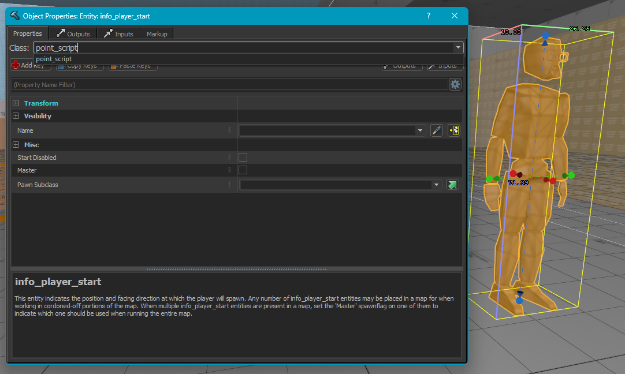Switch to the Outputs tab
The image size is (625, 374).
pyautogui.click(x=73, y=34)
